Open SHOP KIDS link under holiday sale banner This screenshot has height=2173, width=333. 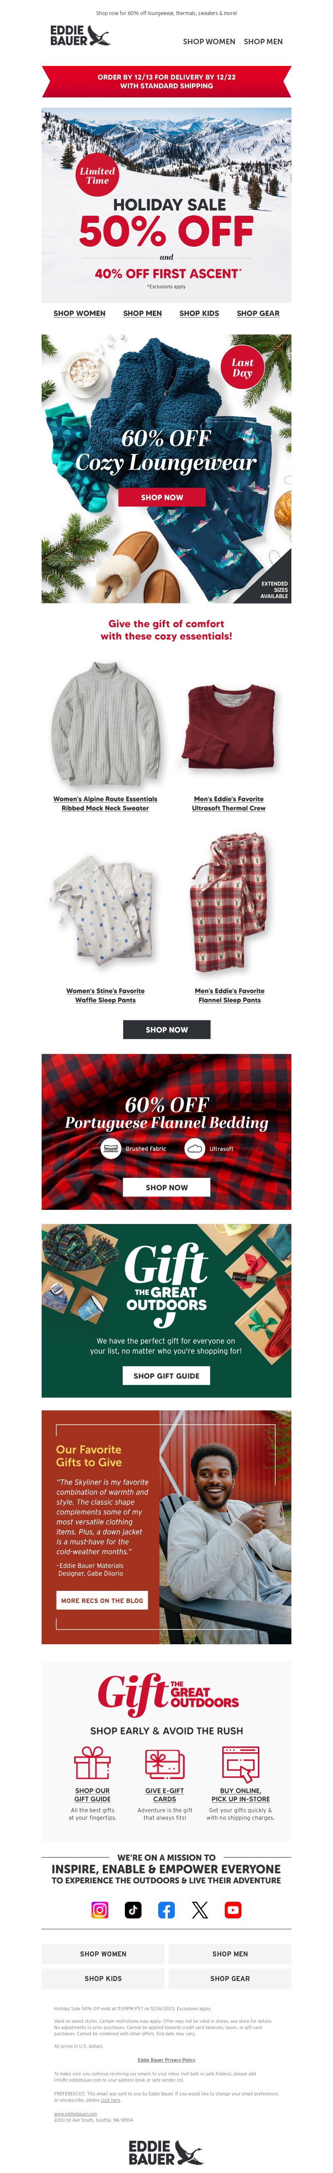[x=199, y=313]
